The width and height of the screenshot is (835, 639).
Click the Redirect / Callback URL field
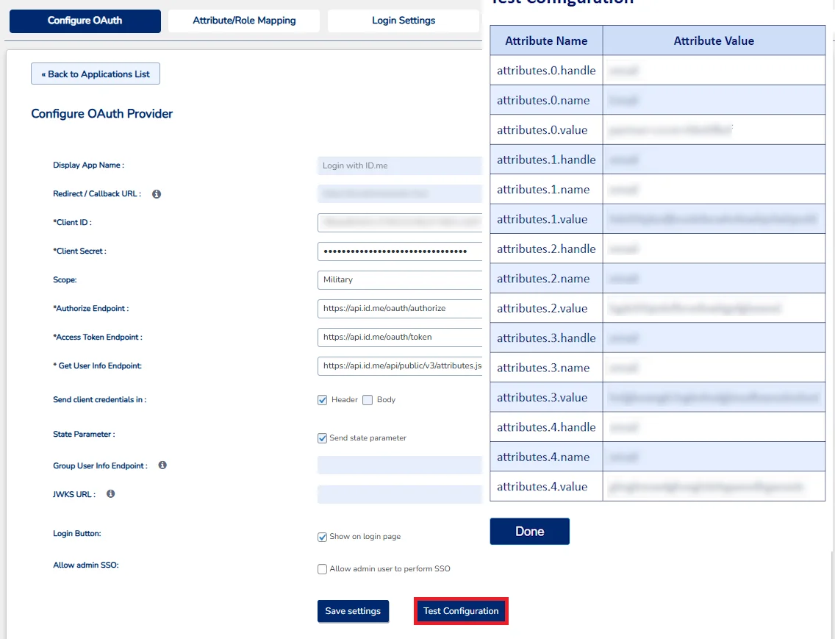(x=399, y=194)
